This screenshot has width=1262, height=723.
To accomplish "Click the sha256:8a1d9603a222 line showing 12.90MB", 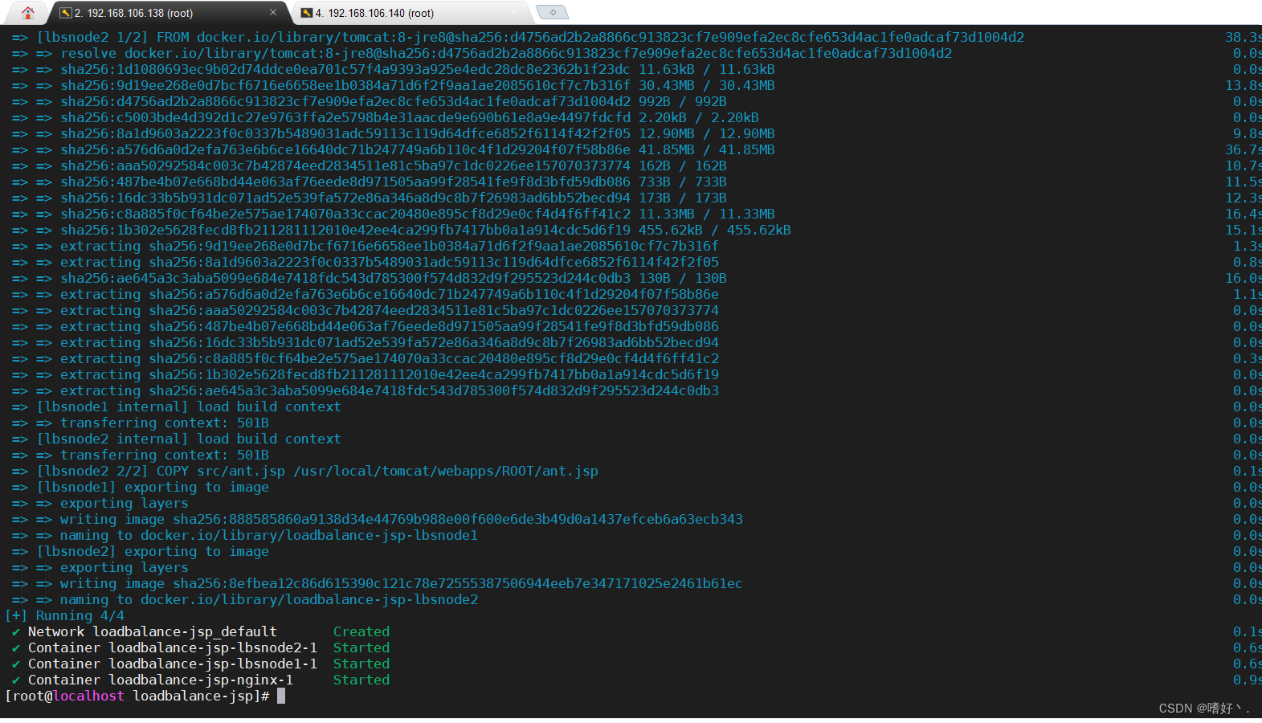I will click(x=394, y=133).
